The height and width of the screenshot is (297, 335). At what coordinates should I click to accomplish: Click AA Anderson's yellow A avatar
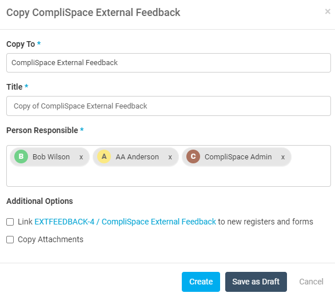coord(104,156)
